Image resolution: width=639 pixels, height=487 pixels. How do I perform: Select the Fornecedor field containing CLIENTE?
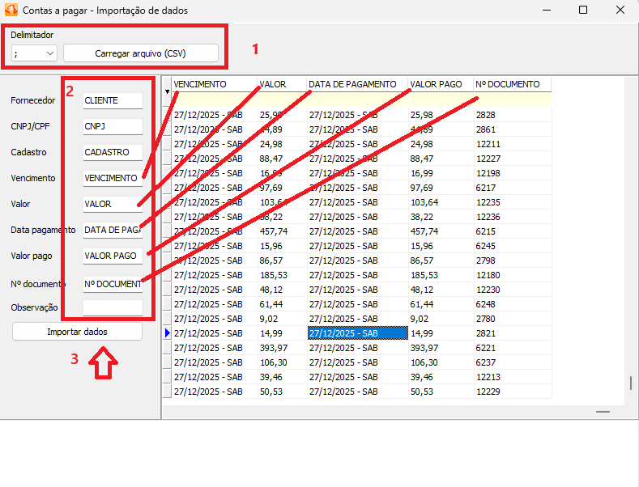pos(113,100)
